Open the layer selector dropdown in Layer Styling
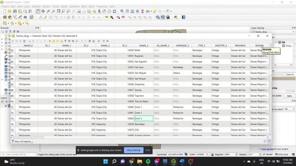The height and width of the screenshot is (166, 296). click(x=273, y=32)
